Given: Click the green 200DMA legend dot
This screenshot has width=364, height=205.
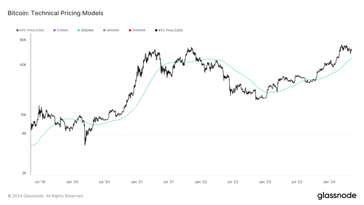Looking at the screenshot, I should pyautogui.click(x=79, y=30).
